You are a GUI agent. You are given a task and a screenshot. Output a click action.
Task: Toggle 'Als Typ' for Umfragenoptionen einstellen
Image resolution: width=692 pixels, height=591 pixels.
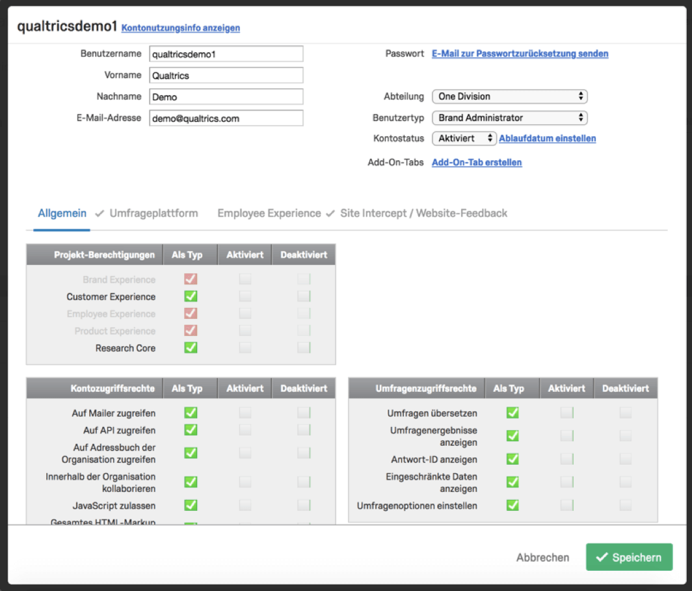(512, 505)
